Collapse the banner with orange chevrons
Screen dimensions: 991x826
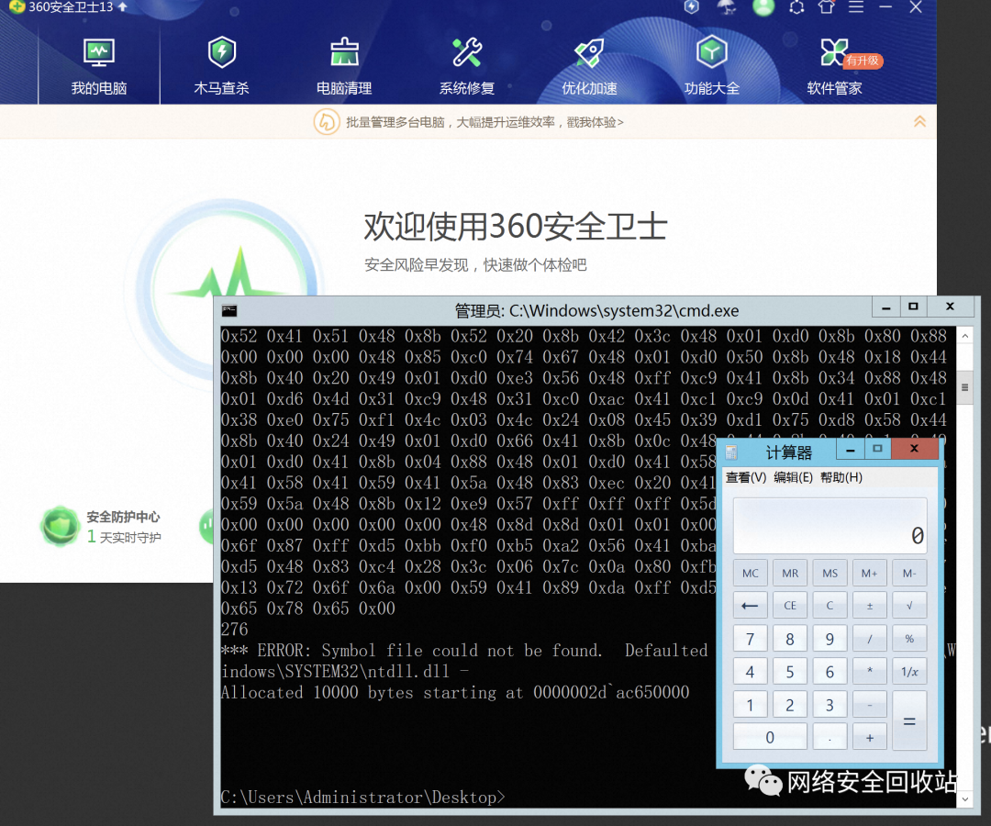coord(919,121)
